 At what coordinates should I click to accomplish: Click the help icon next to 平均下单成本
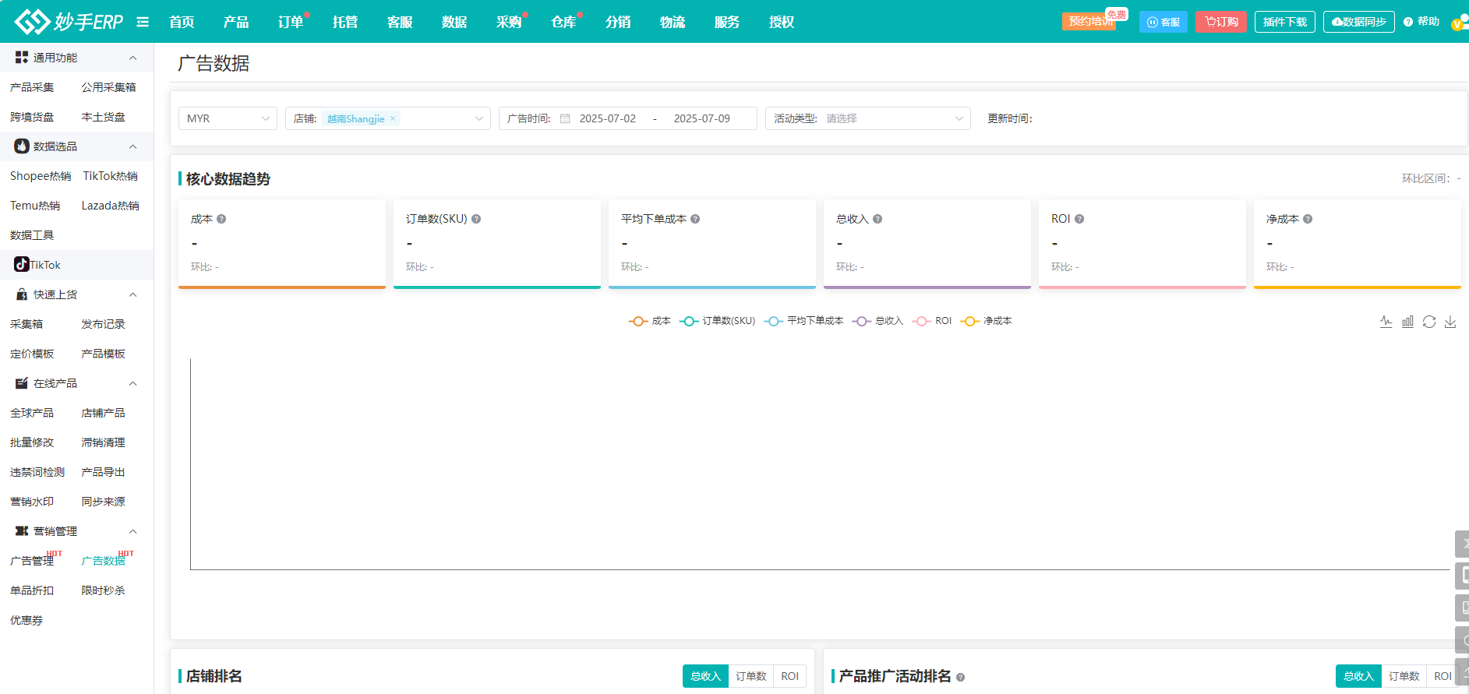(x=695, y=219)
